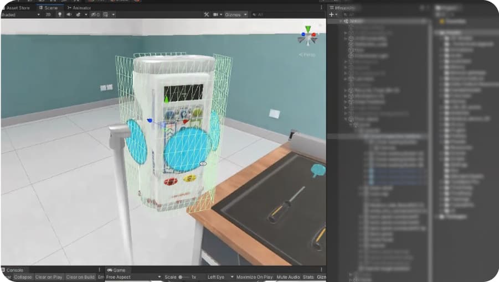Click the Collapse button in Console
499x282 pixels.
(23, 277)
